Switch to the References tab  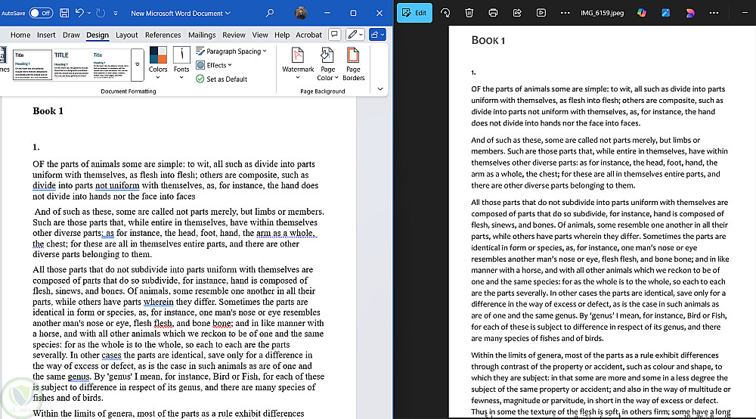point(163,35)
